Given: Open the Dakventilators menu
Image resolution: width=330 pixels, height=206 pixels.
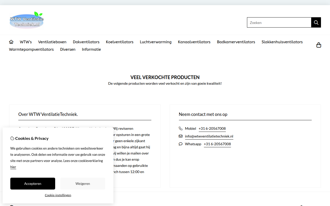Looking at the screenshot, I should tap(86, 42).
